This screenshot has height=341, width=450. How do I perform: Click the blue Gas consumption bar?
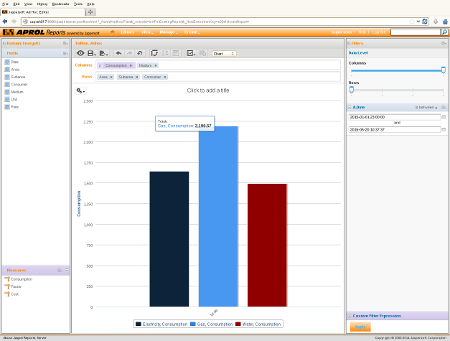tap(218, 216)
